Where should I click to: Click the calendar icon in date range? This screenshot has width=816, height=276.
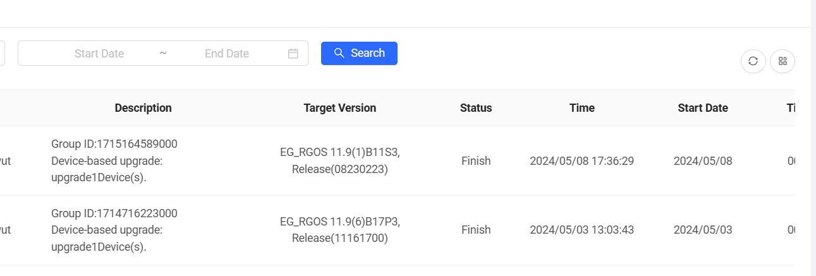click(x=293, y=54)
